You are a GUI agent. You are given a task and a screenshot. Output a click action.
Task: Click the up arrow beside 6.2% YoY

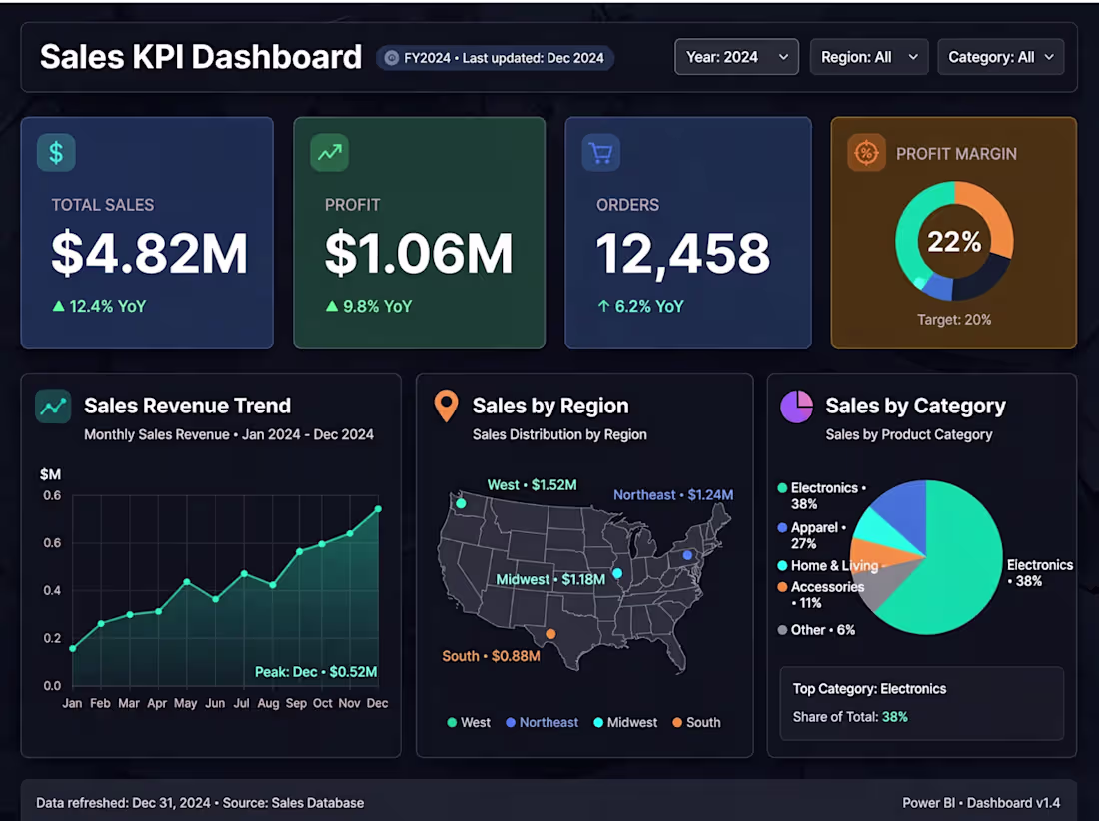[x=603, y=306]
